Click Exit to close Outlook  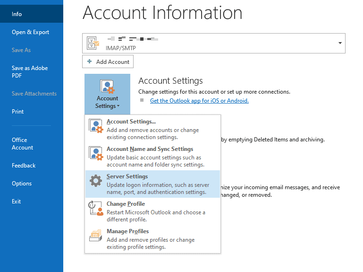pos(17,202)
